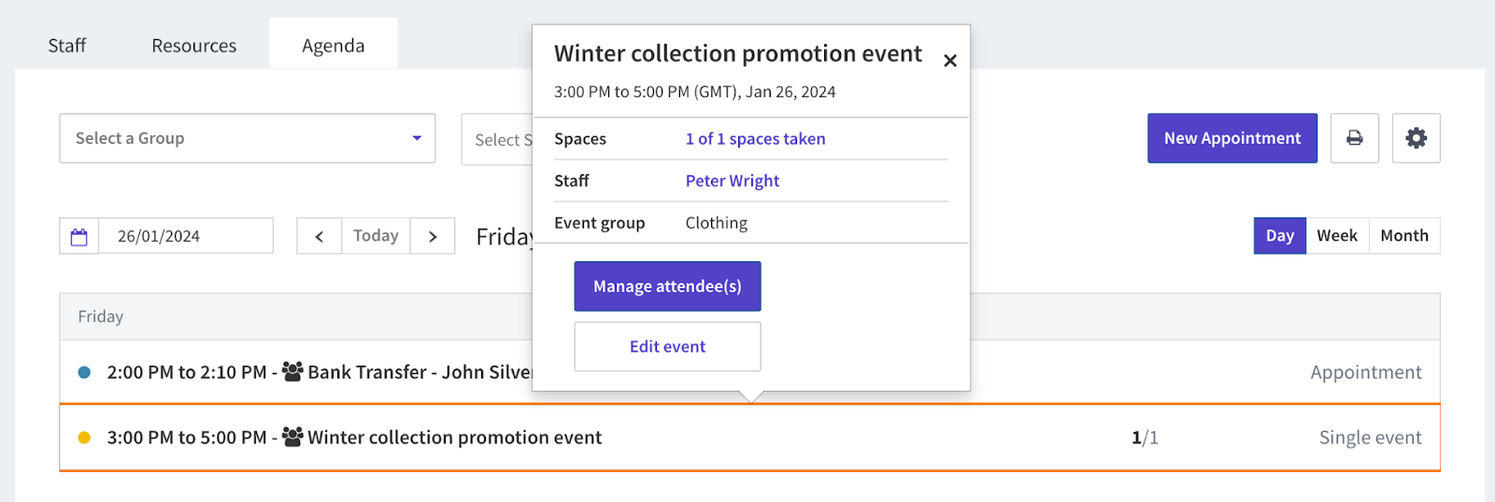Switch to Week view
This screenshot has width=1495, height=502.
(1337, 236)
